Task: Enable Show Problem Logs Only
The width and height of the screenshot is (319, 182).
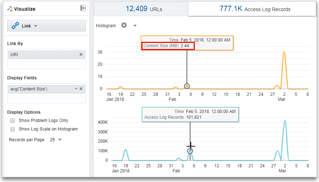Action: pyautogui.click(x=13, y=120)
